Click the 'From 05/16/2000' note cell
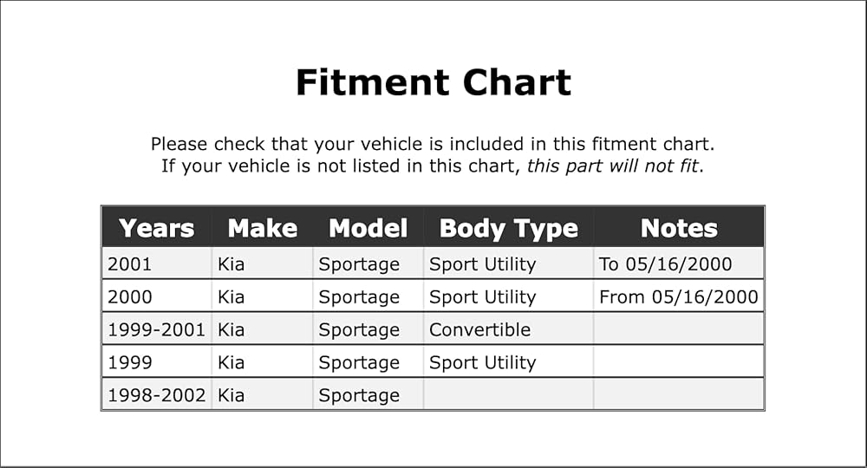 [679, 296]
